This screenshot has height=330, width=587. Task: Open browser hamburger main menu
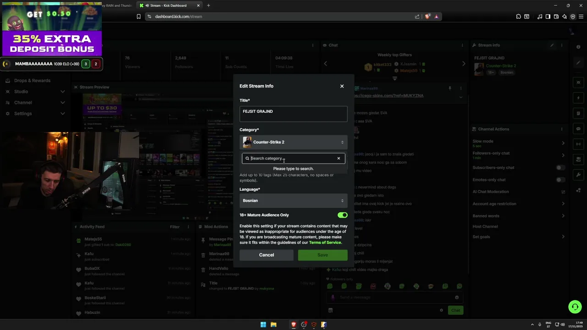[x=581, y=16]
